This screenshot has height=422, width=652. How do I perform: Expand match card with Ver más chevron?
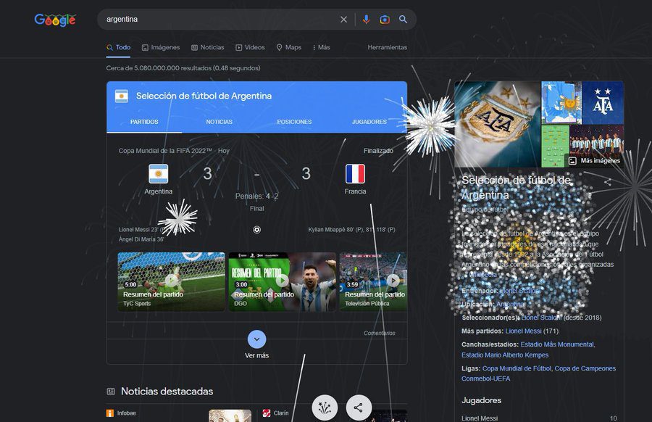(x=257, y=339)
